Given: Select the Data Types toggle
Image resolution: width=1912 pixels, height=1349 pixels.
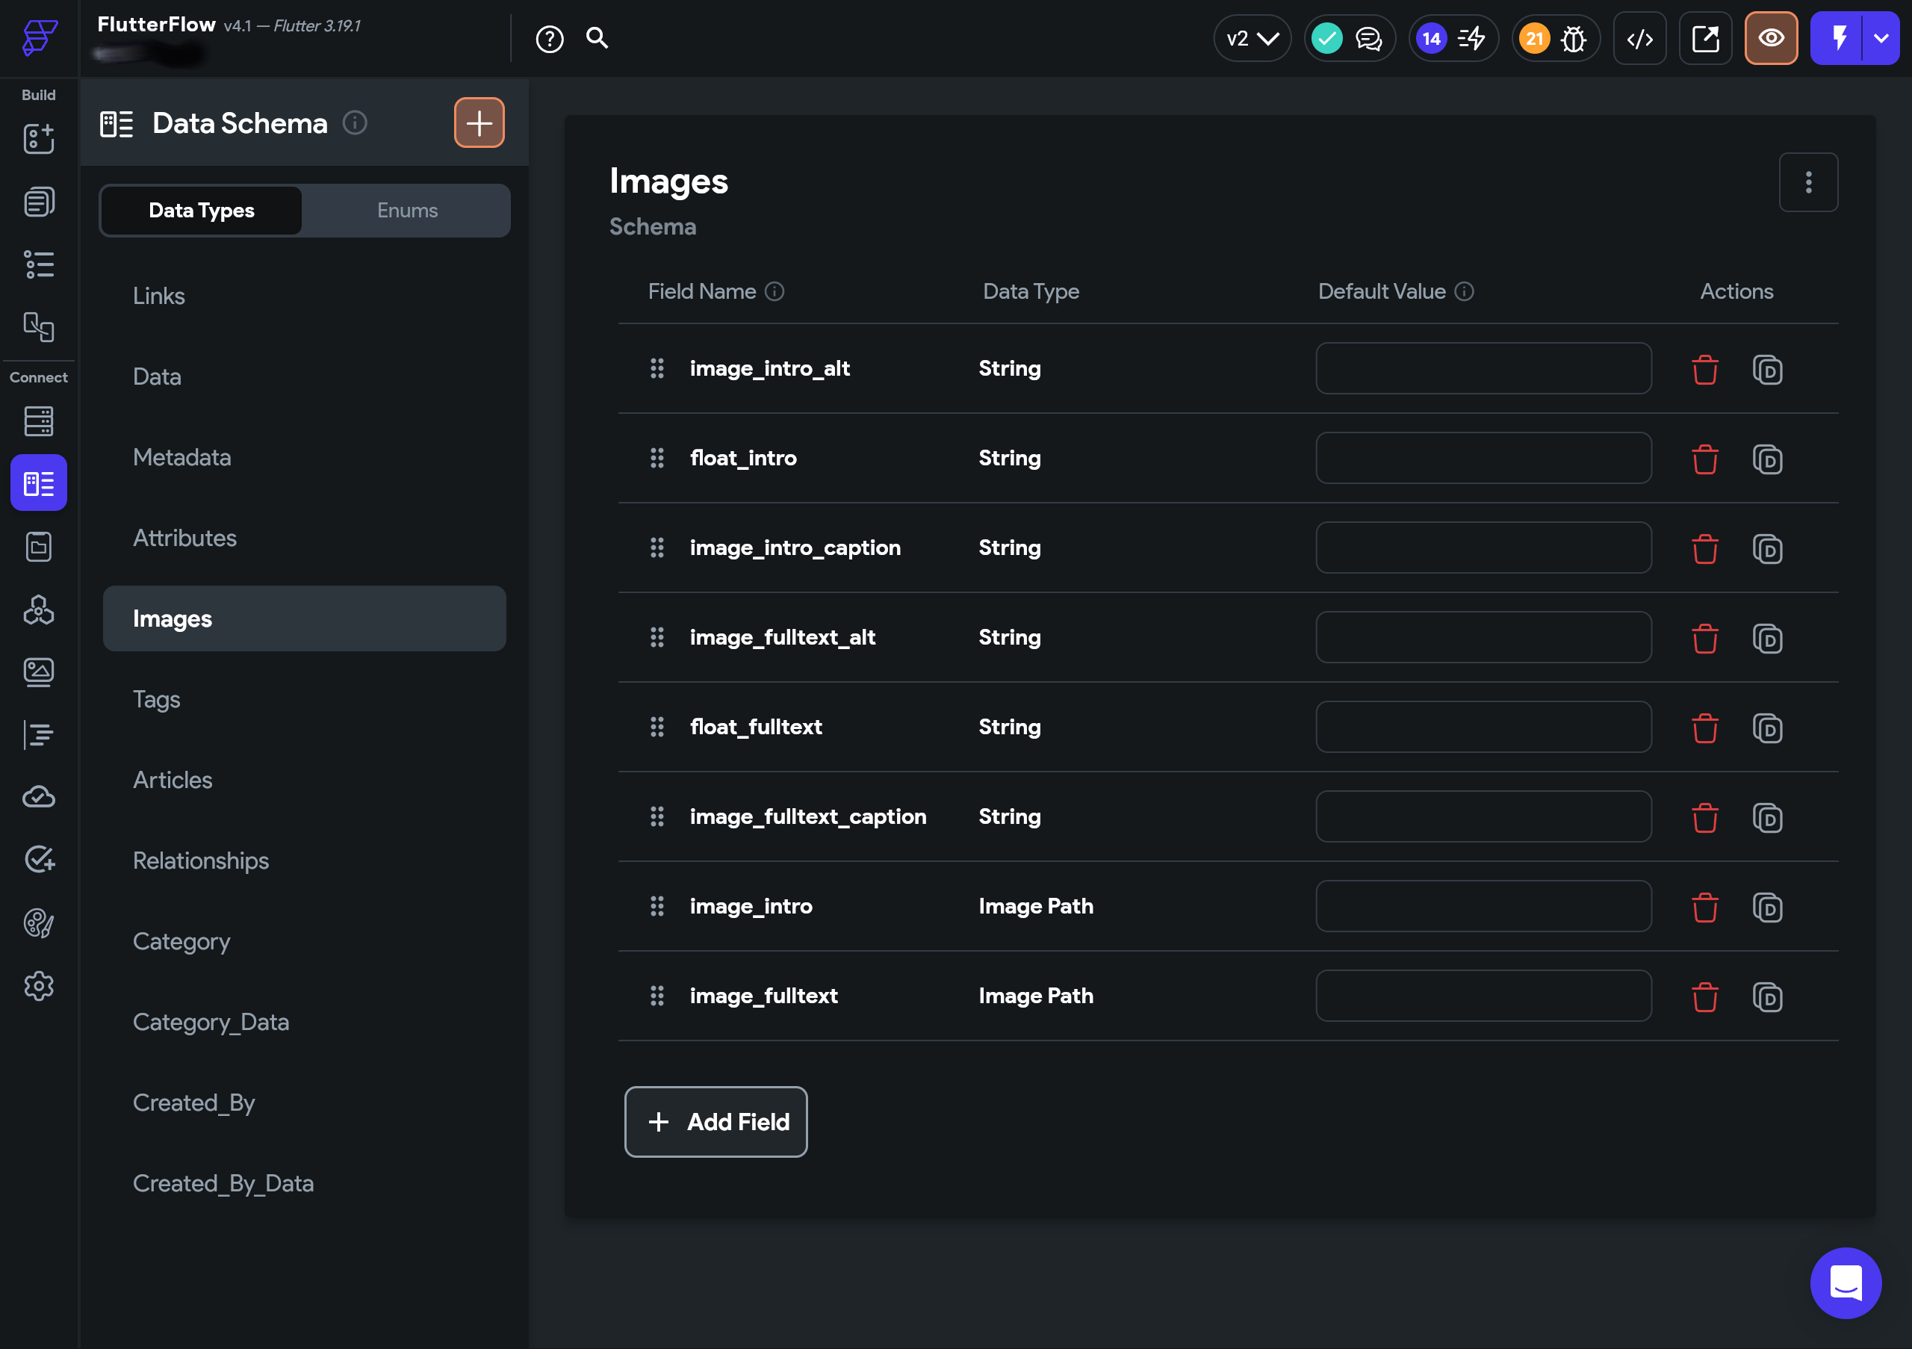Looking at the screenshot, I should pos(201,210).
